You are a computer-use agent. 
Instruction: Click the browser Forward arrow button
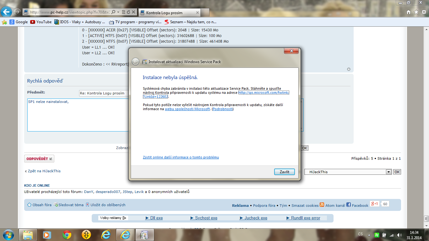17,12
